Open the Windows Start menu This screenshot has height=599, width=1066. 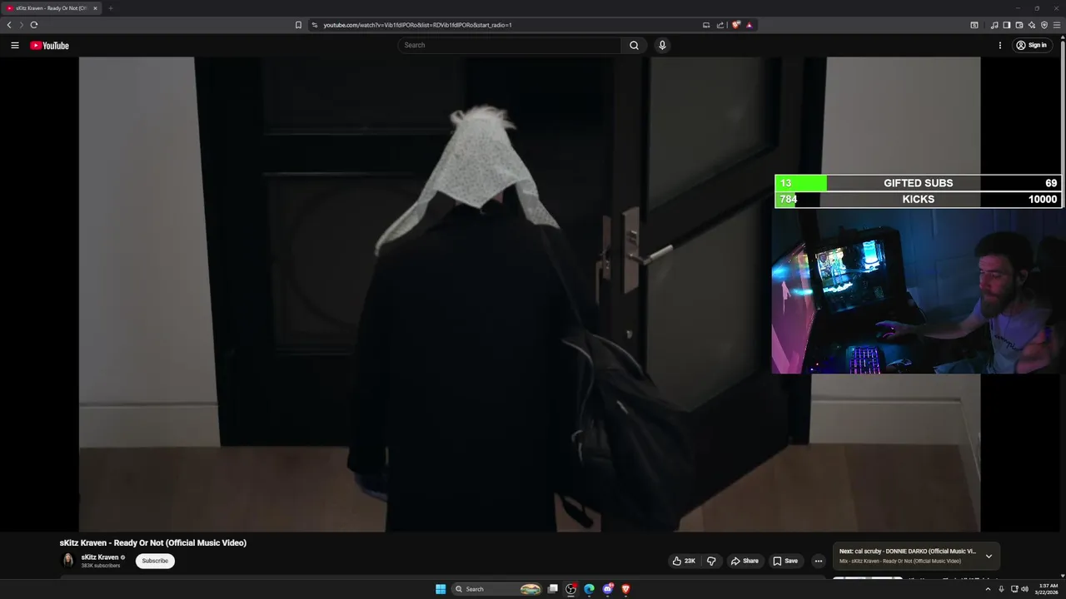441,589
